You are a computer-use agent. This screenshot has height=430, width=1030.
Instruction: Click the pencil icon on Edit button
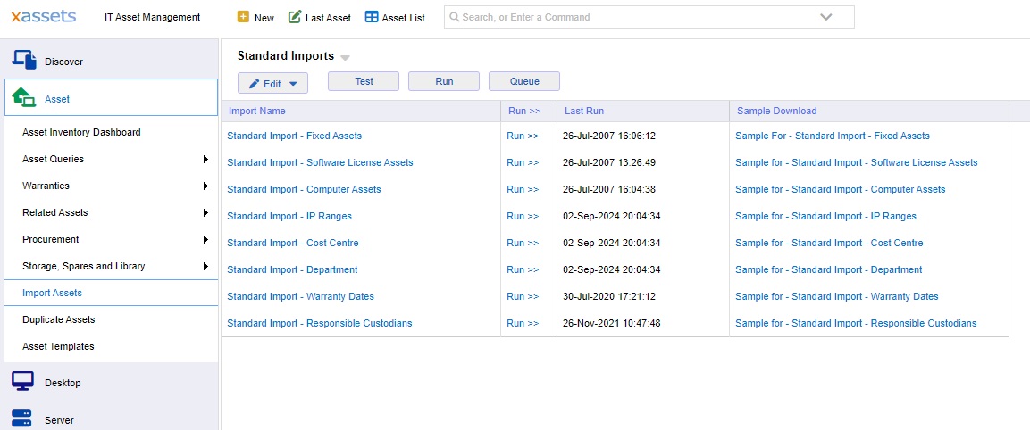click(x=255, y=83)
